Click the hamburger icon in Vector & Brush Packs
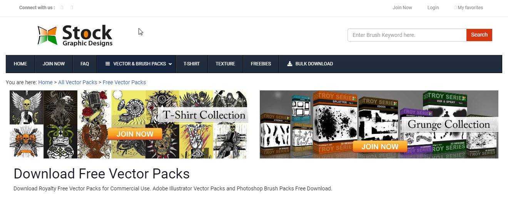The height and width of the screenshot is (200, 508). point(108,64)
